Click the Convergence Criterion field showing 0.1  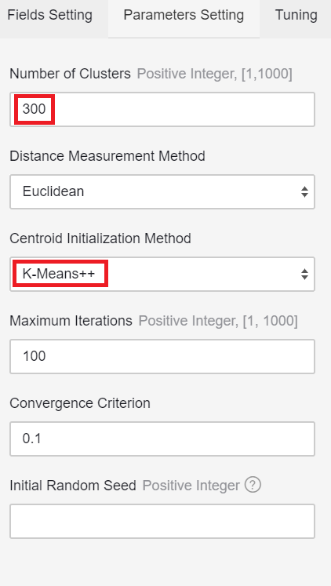coord(162,439)
